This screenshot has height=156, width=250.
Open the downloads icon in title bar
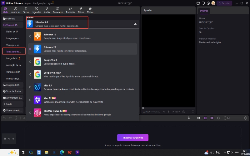point(208,3)
